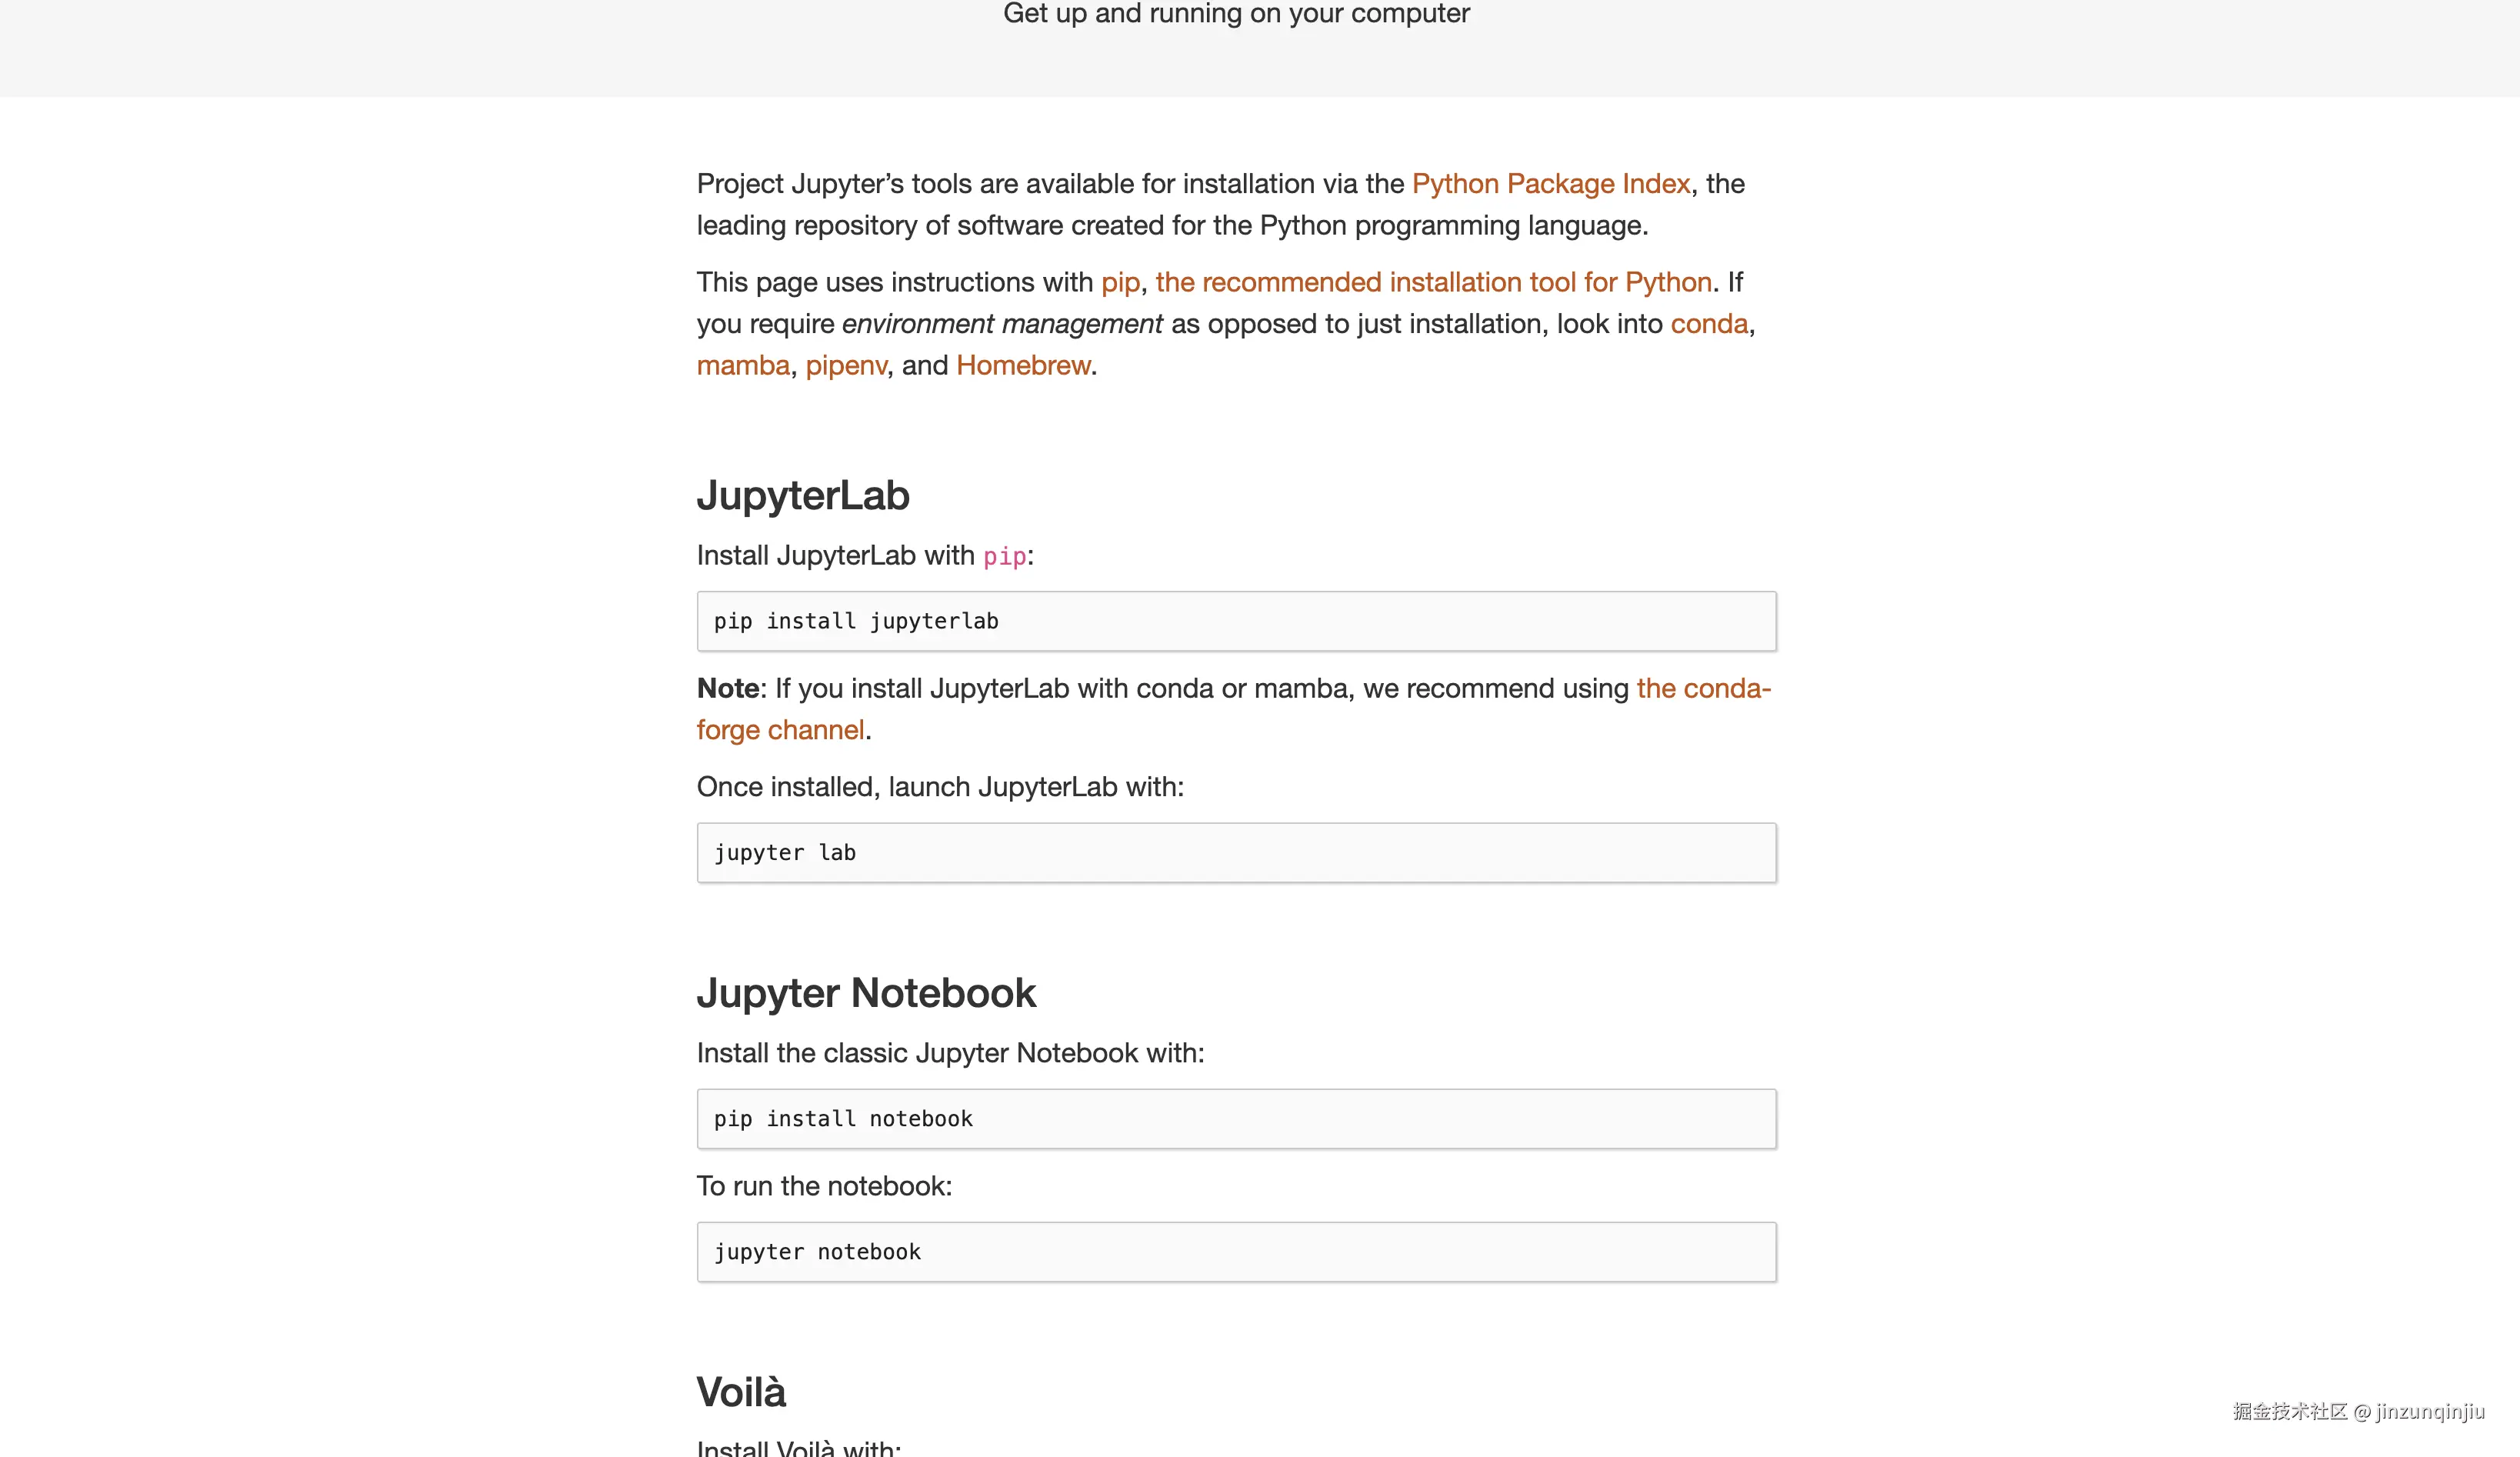Follow the recommended installation tool for Python link

tap(1433, 283)
